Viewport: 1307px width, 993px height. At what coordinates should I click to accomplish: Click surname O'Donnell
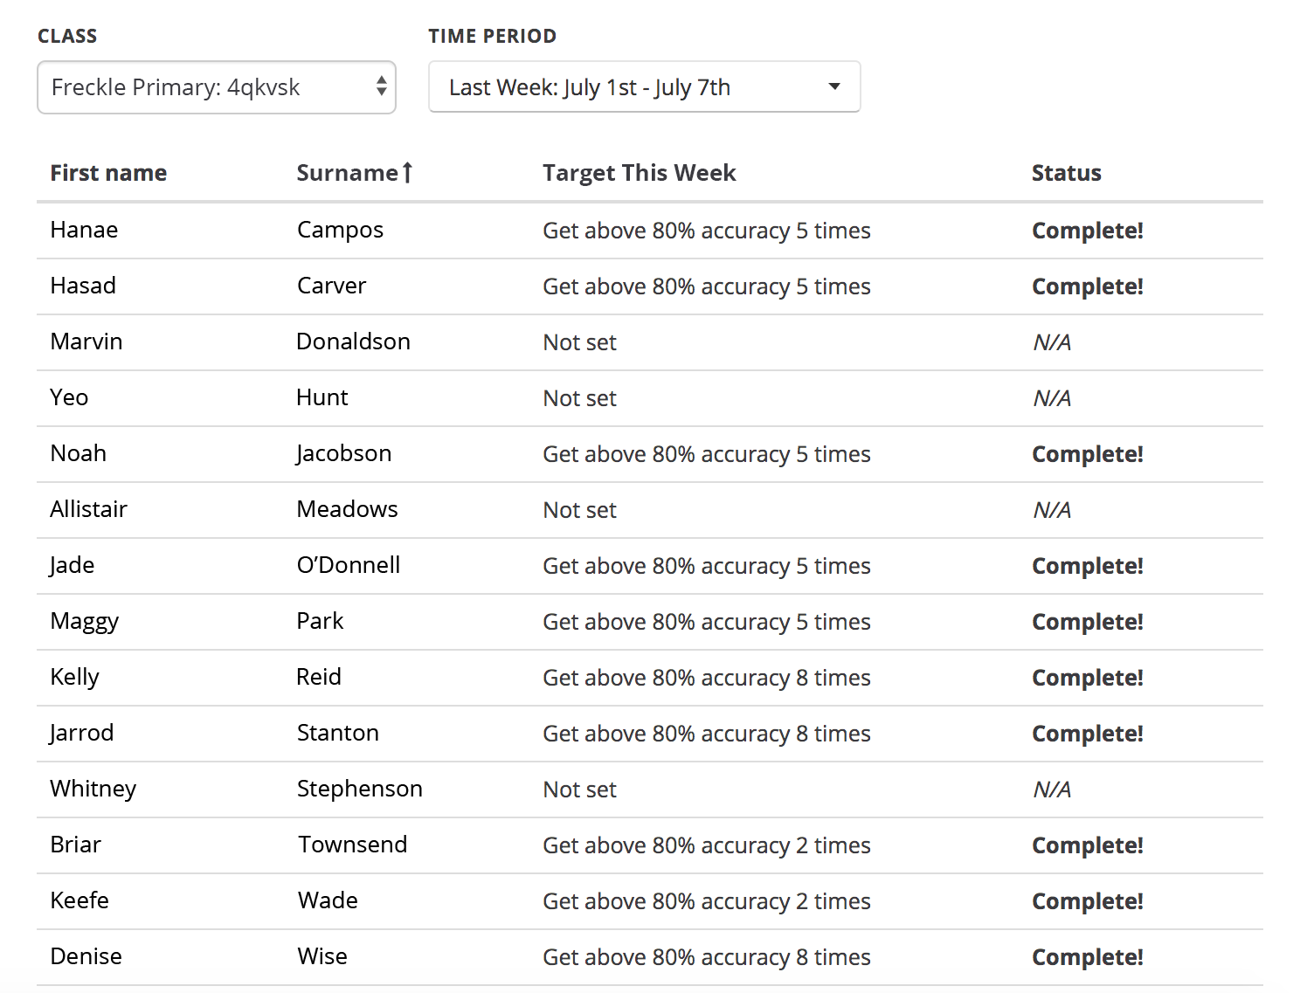click(x=349, y=565)
